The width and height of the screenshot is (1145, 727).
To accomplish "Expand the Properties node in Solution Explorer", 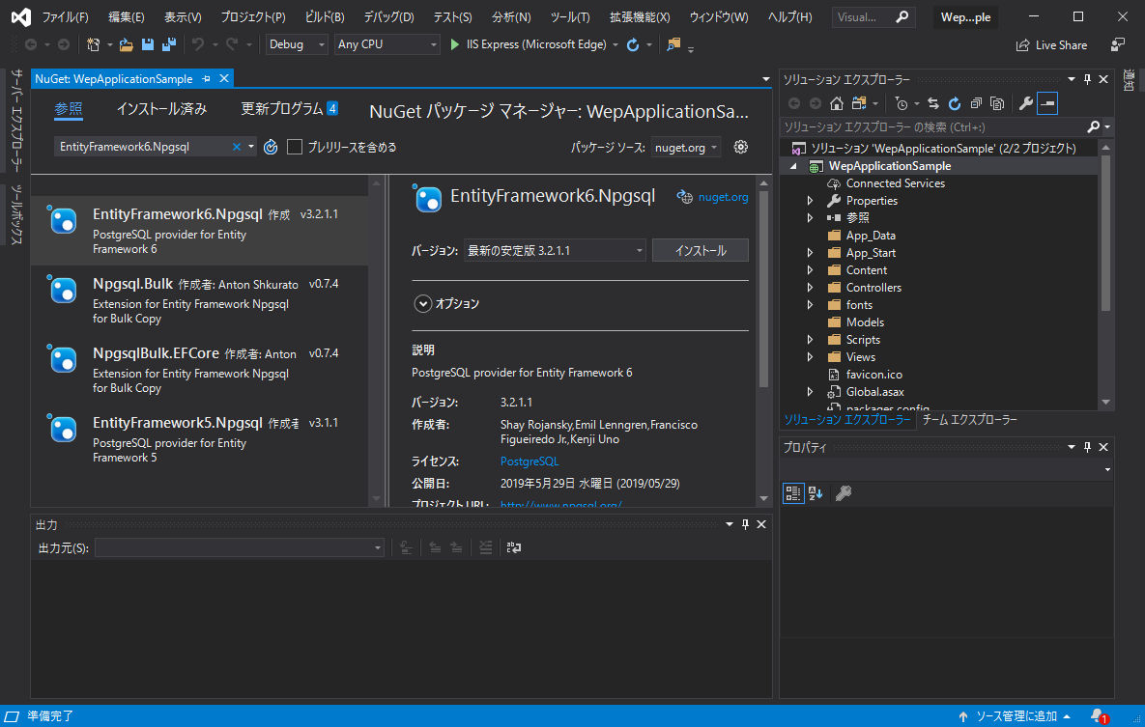I will click(x=810, y=201).
